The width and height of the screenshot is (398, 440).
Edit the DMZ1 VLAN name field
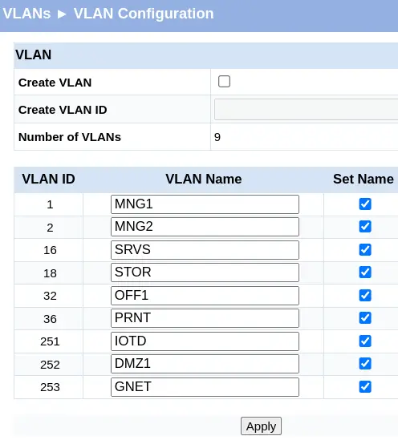tap(205, 364)
